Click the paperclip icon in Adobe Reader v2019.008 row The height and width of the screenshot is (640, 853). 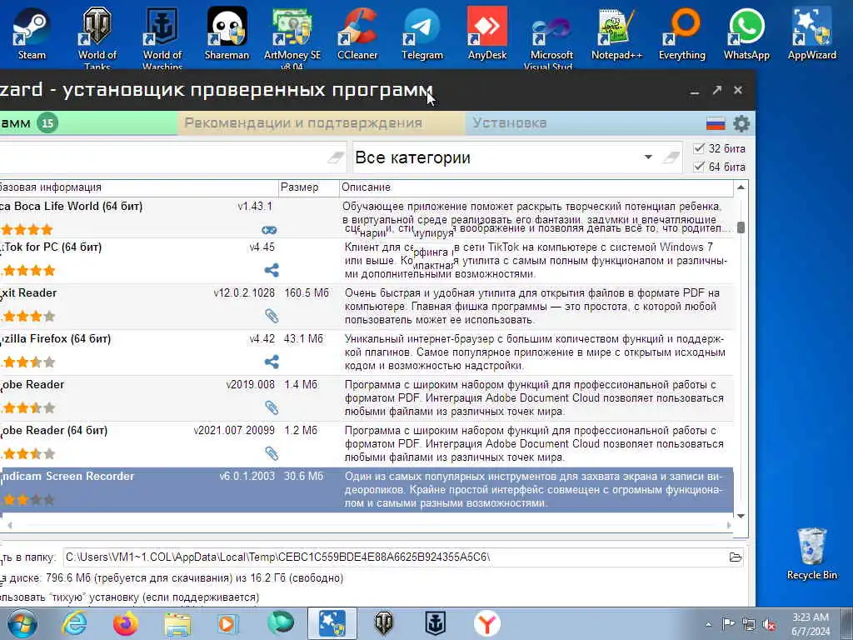(272, 407)
